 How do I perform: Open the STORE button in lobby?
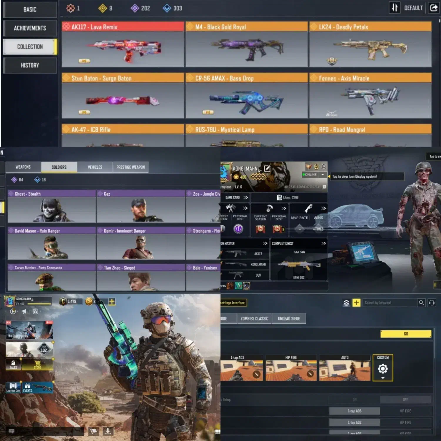click(x=37, y=365)
